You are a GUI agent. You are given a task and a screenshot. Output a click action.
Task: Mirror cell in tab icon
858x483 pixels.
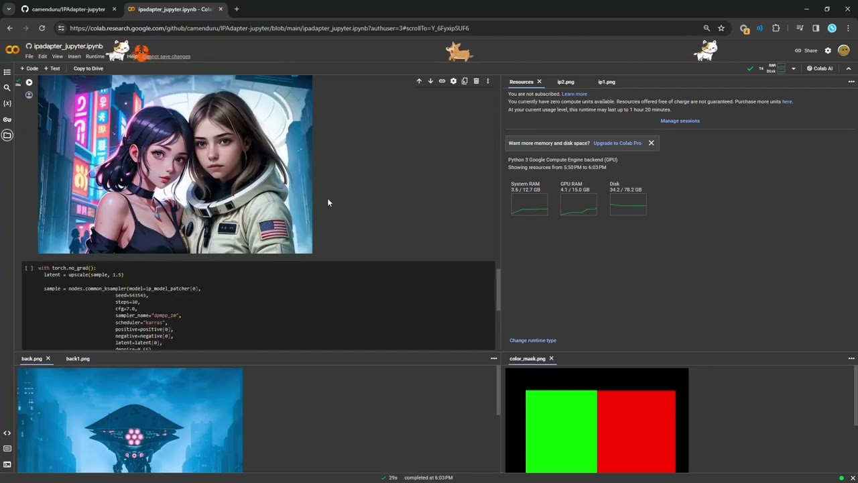[x=465, y=81]
